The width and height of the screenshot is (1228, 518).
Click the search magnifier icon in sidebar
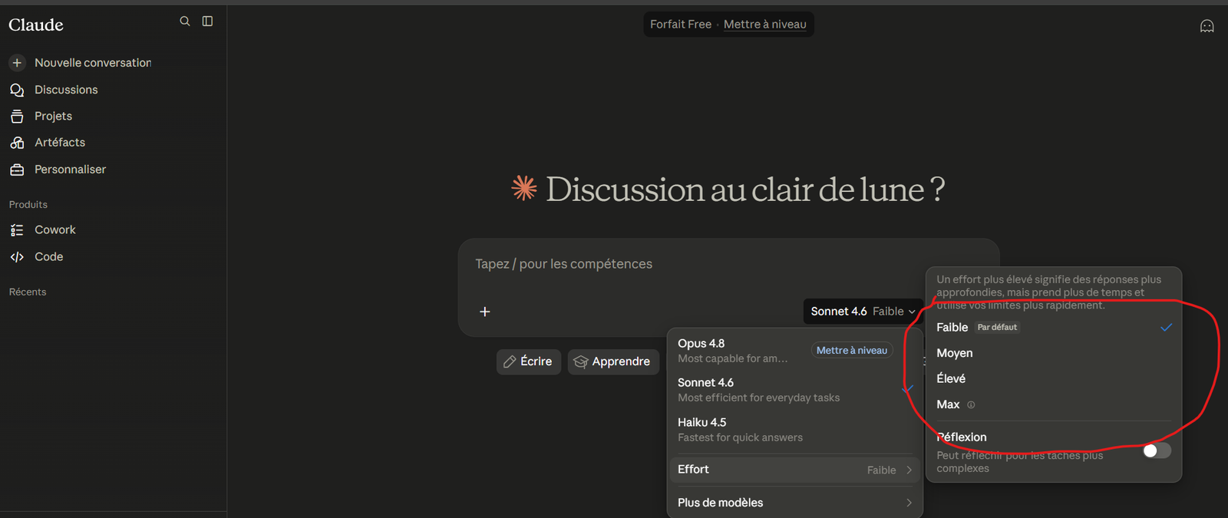[x=185, y=21]
